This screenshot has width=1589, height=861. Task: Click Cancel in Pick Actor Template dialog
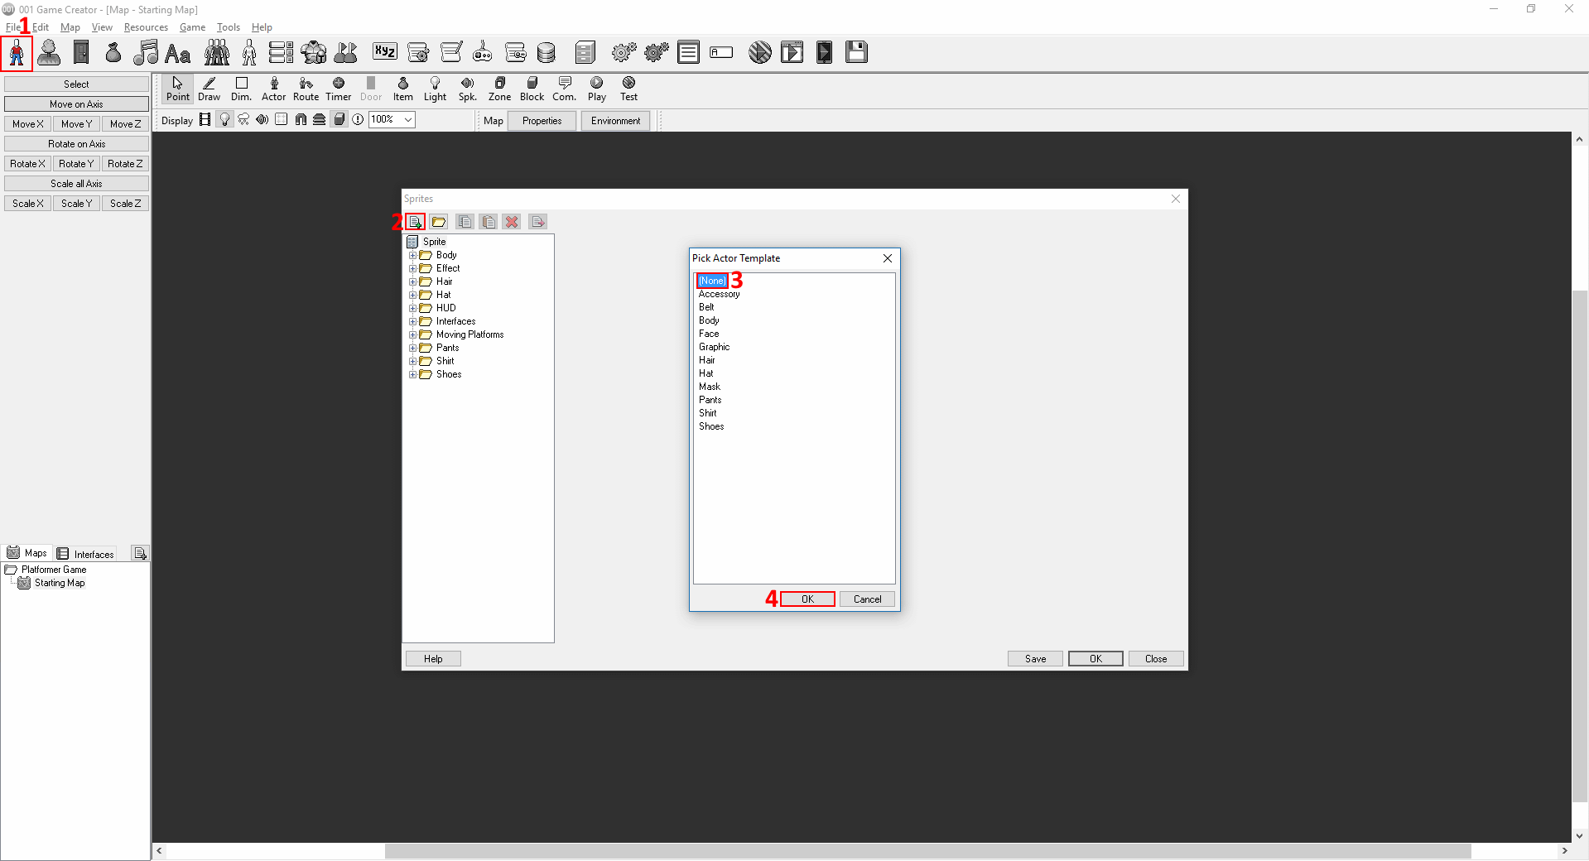pyautogui.click(x=867, y=599)
